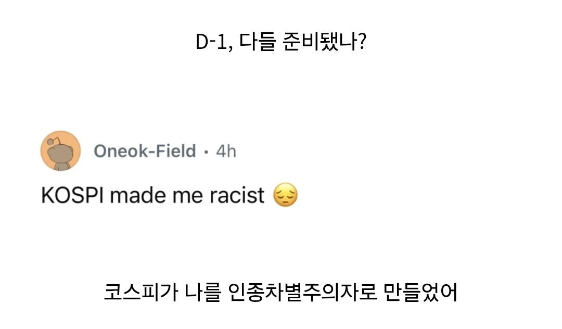Click the dot separator before 4h
This screenshot has height=329, width=562.
[x=206, y=152]
